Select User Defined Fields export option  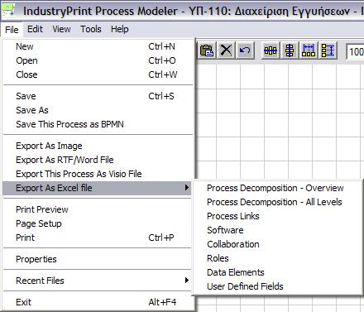click(277, 286)
